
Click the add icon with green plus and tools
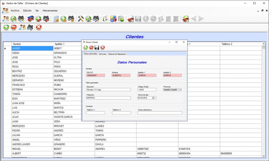tap(88, 19)
